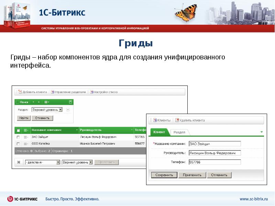This screenshot has height=206, width=275.
Task: Sort by Руководитель column header
Action: pos(106,130)
